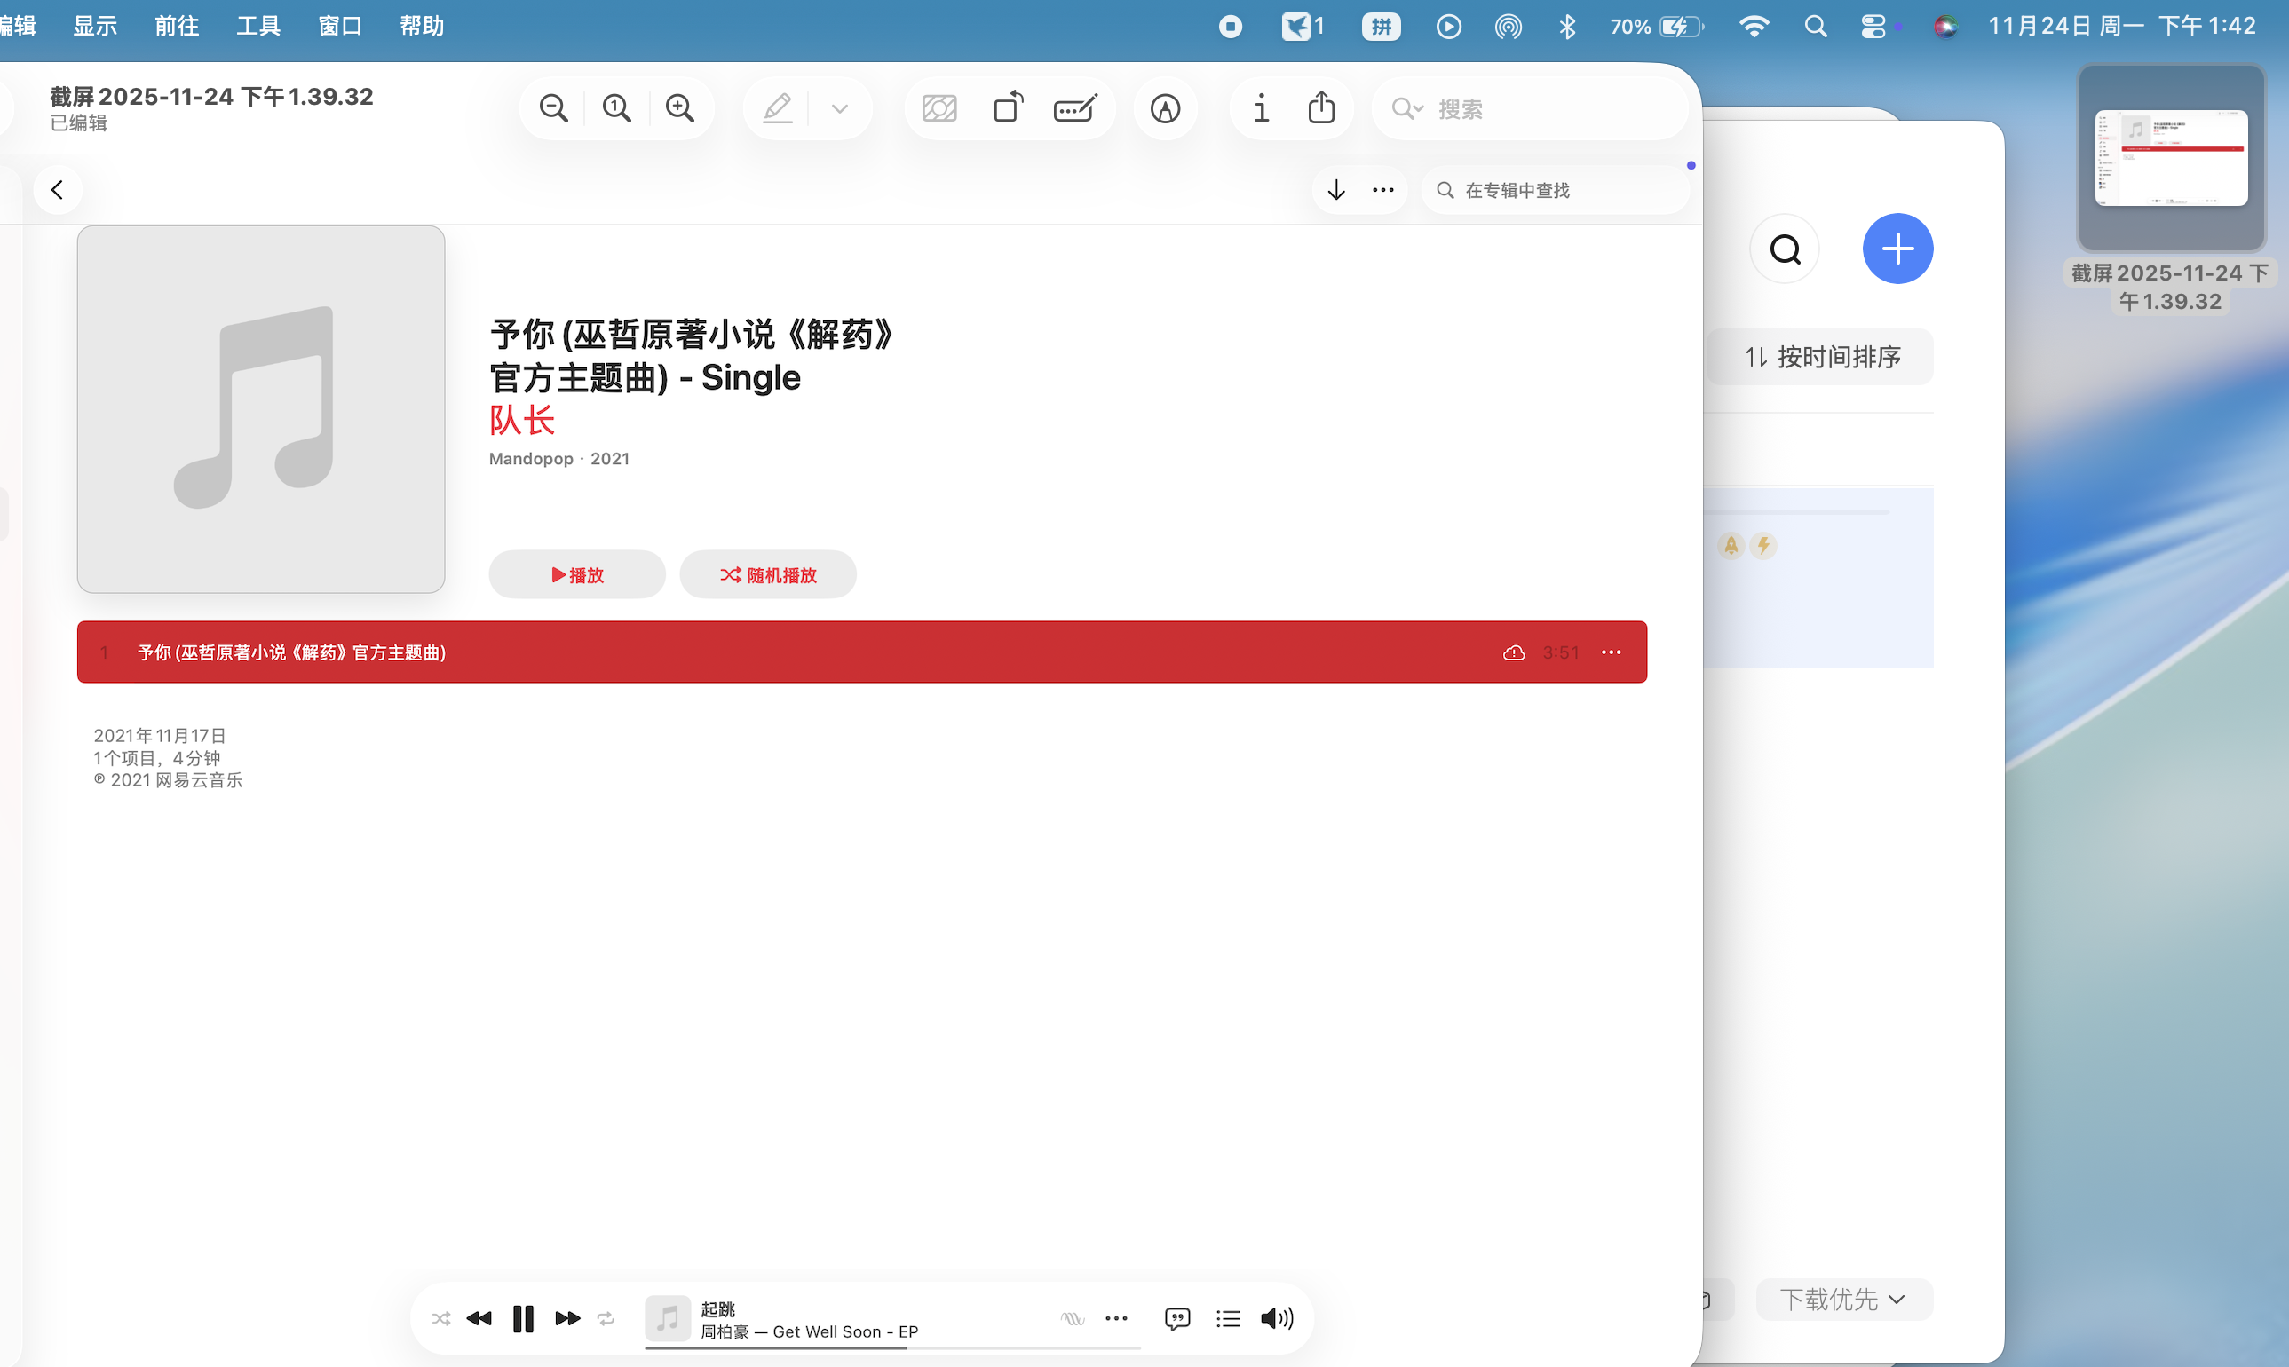Open the desktop screenshot file thumbnail

tap(2171, 158)
